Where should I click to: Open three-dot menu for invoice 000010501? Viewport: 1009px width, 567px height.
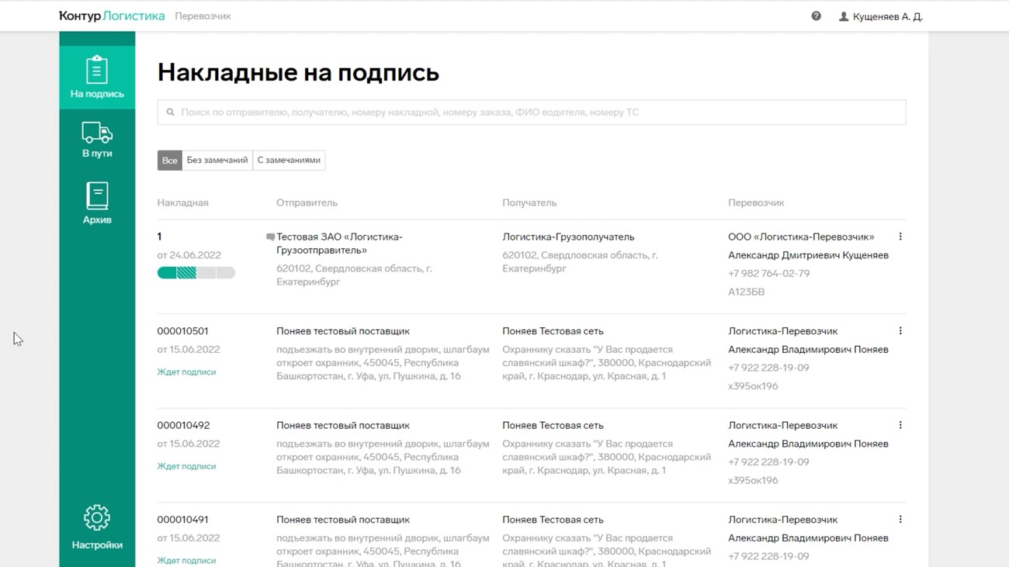point(900,331)
